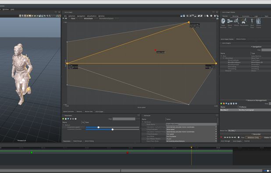Screen dimensions: 271x173
Task: Navigate to Root in the breadcrumb
Action: [x=73, y=18]
